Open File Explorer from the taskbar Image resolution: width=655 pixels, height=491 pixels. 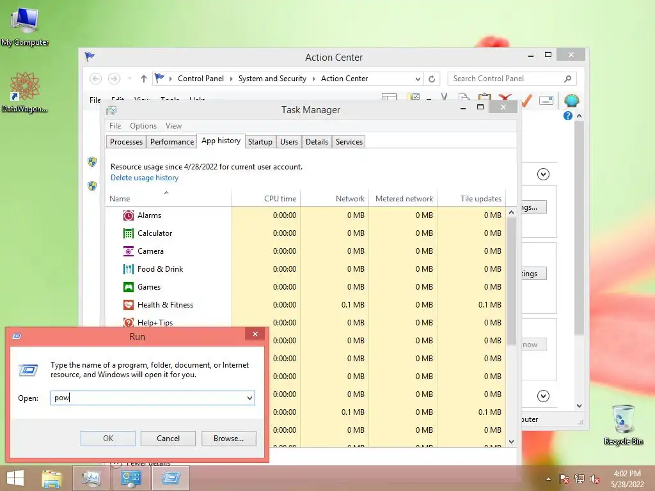[x=52, y=478]
